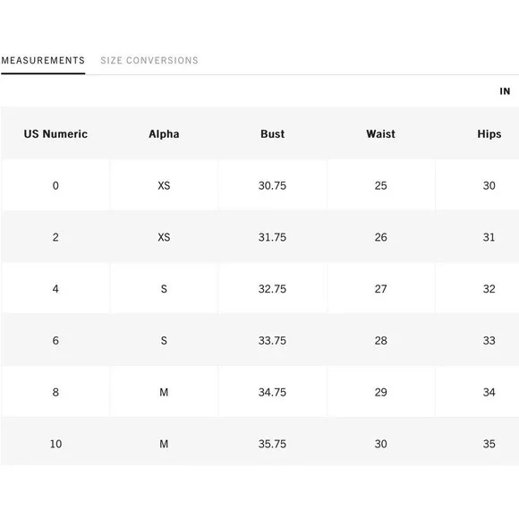Viewport: 519px width, 519px height.
Task: Select the size 6 row number
Action: click(55, 340)
